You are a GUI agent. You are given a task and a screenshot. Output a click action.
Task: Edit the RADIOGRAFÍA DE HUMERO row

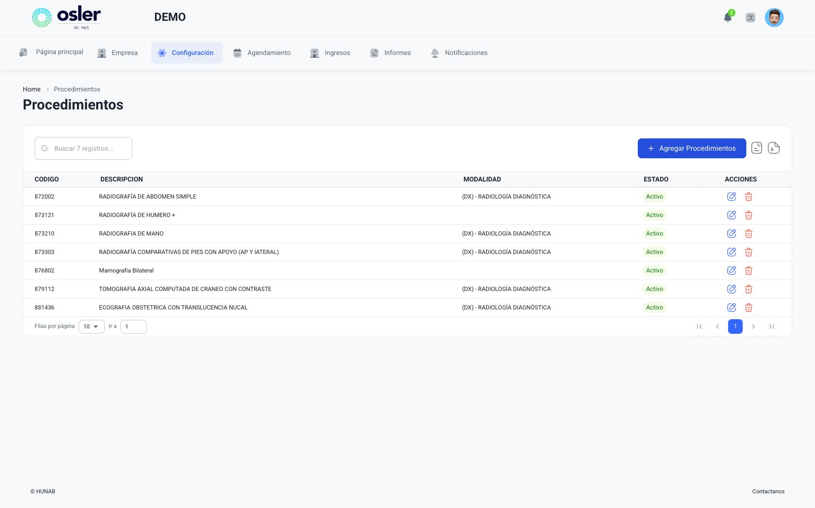point(732,215)
